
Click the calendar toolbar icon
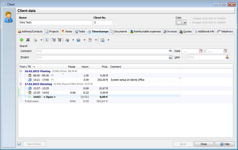(x=90, y=40)
